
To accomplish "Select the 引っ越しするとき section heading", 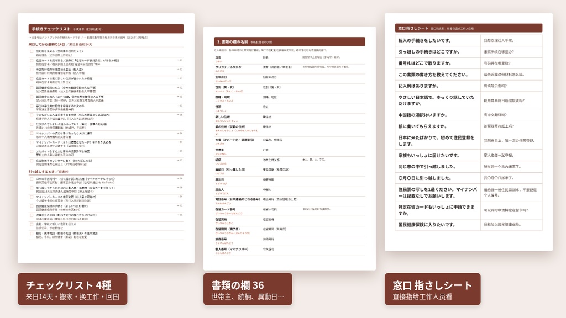I will point(49,172).
